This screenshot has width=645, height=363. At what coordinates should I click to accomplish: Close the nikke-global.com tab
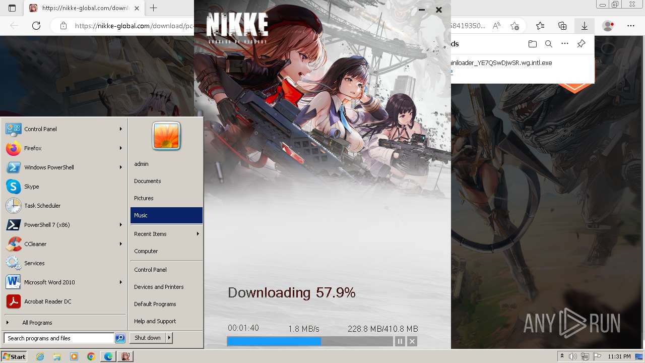coord(137,8)
